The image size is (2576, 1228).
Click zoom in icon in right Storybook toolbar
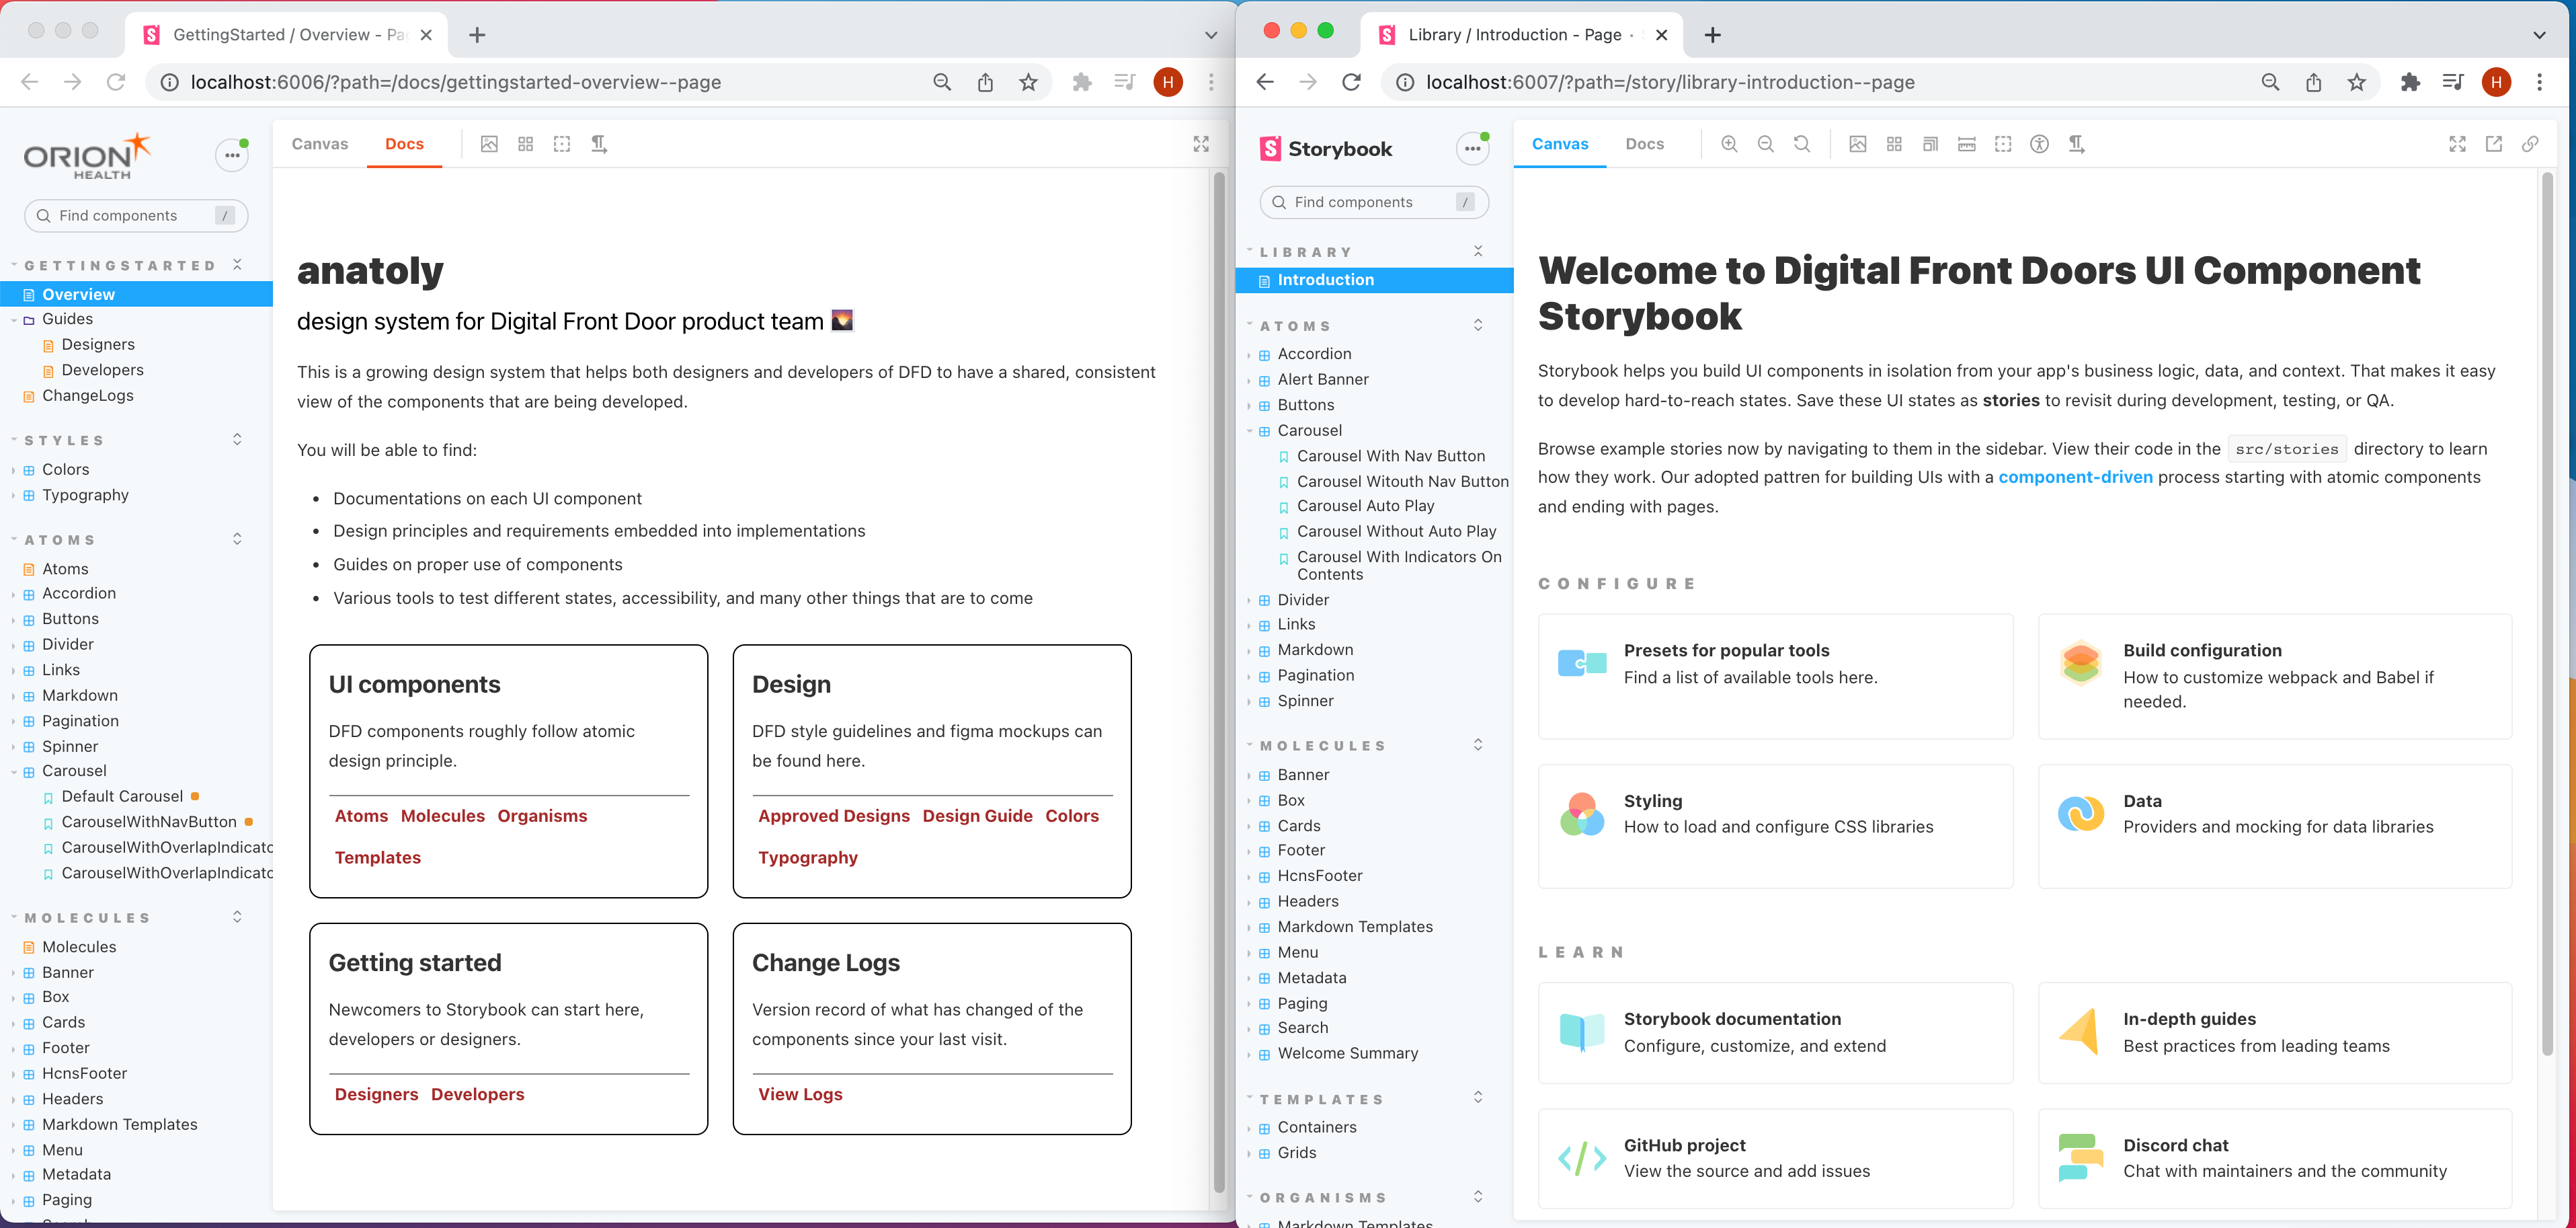1729,144
